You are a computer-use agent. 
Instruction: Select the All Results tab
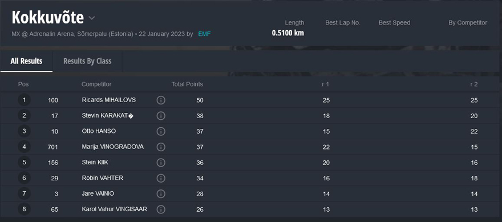click(26, 61)
